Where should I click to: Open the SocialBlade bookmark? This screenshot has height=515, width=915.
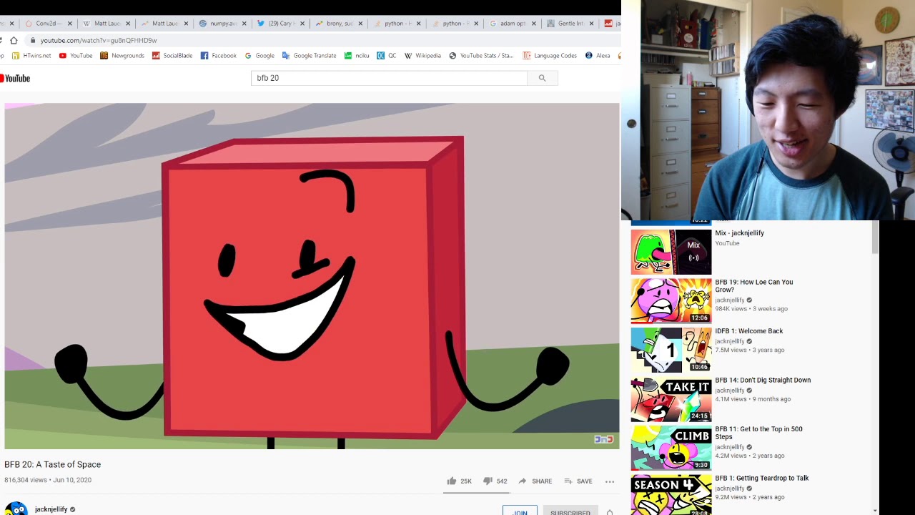point(172,55)
